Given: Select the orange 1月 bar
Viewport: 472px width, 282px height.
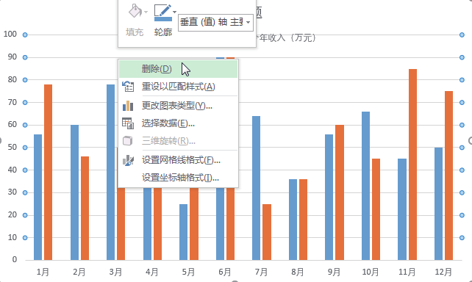Looking at the screenshot, I should (x=49, y=173).
